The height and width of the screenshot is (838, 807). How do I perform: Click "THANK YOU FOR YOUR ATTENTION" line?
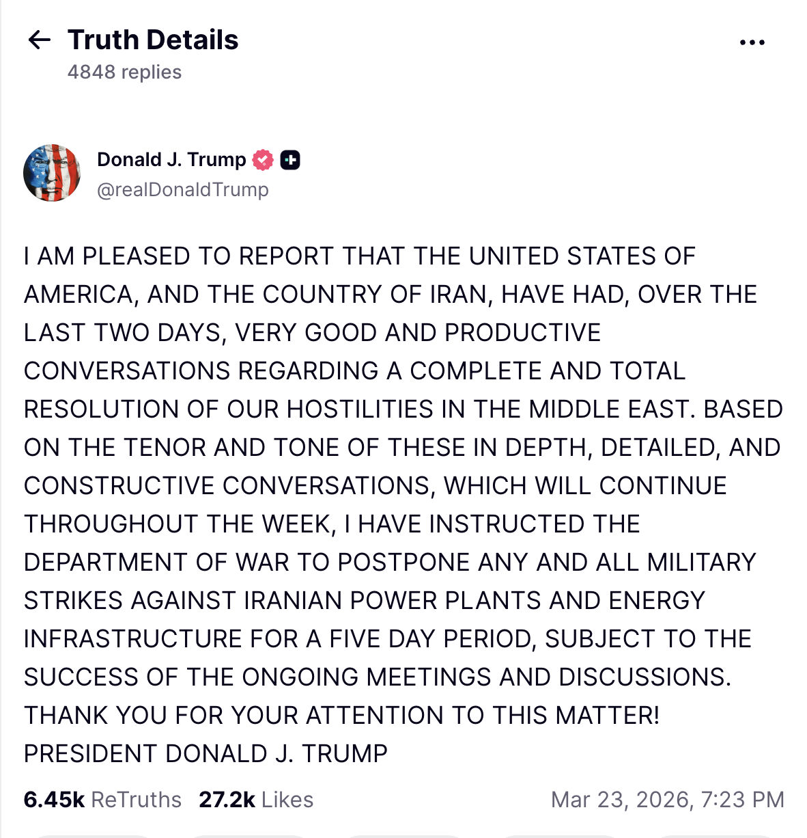point(341,716)
